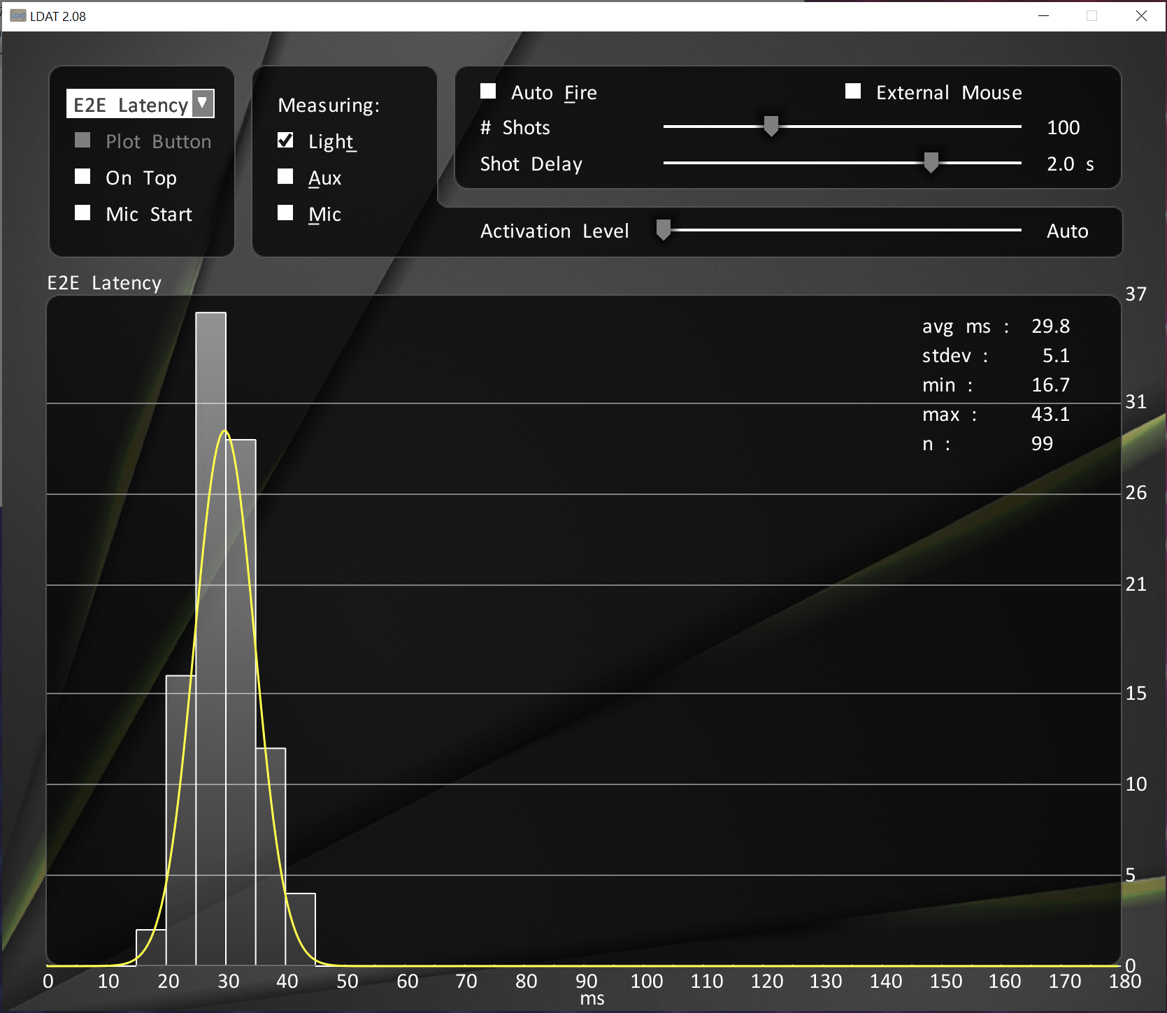Check the Aux measuring checkbox
1167x1013 pixels.
click(x=285, y=177)
